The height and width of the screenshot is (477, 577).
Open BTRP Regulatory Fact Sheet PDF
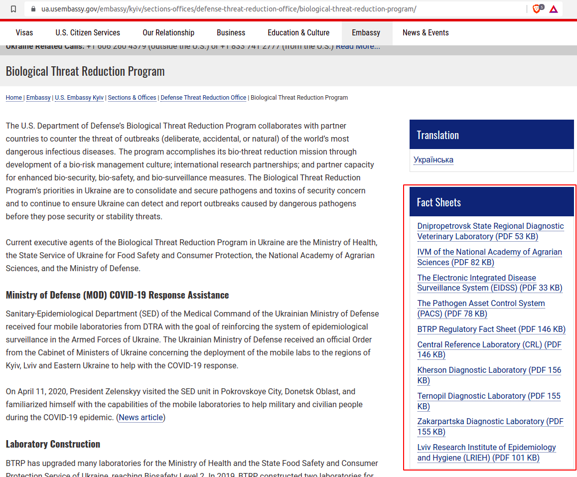tap(491, 329)
